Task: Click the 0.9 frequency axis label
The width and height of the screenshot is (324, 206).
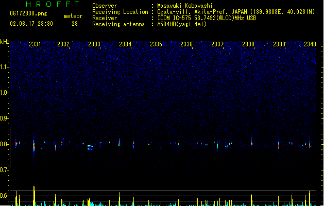Action: pos(4,118)
